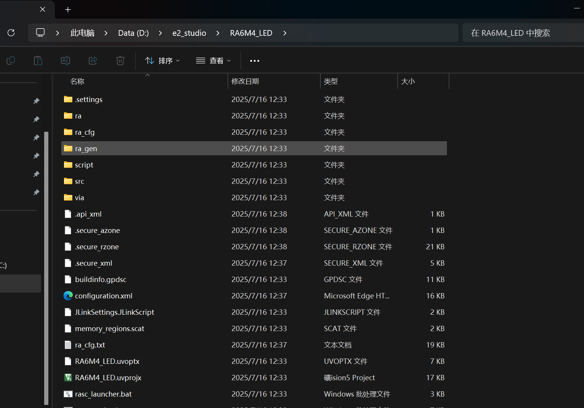
Task: Sort by 类型 column header
Action: click(331, 81)
